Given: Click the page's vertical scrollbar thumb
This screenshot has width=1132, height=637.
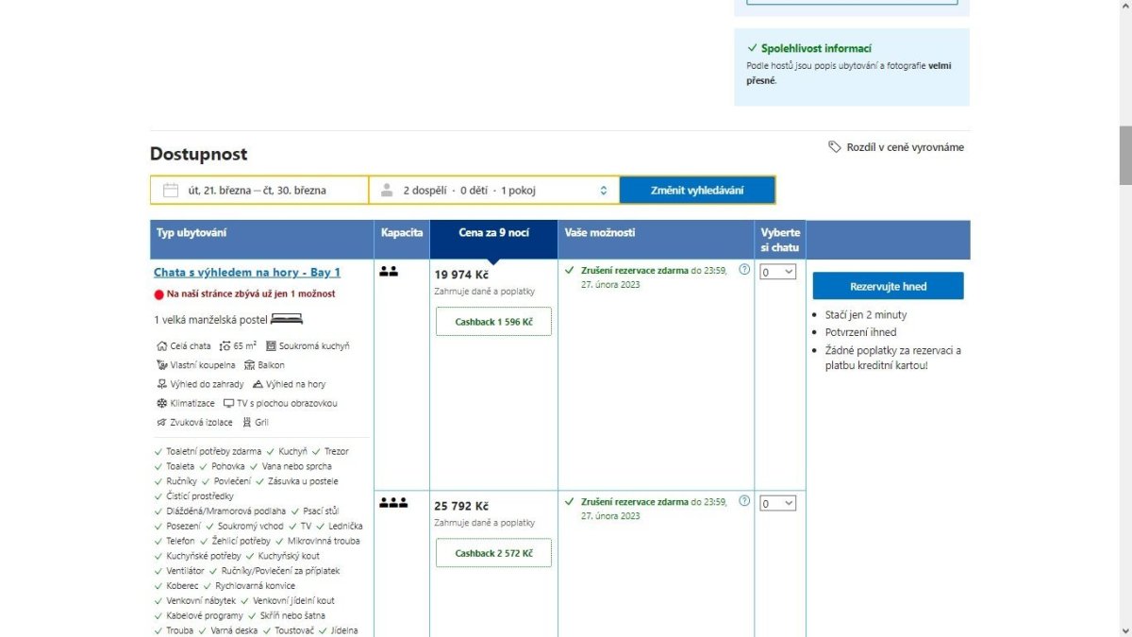Looking at the screenshot, I should [1124, 156].
